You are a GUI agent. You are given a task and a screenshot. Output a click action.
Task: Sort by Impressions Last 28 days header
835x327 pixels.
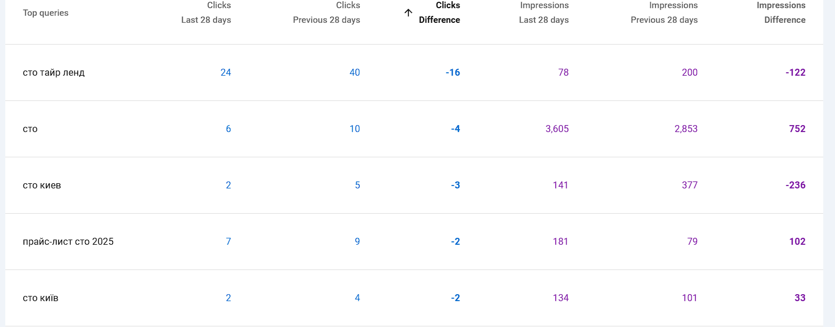pyautogui.click(x=544, y=12)
